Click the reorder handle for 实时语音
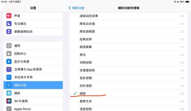 (x=182, y=86)
